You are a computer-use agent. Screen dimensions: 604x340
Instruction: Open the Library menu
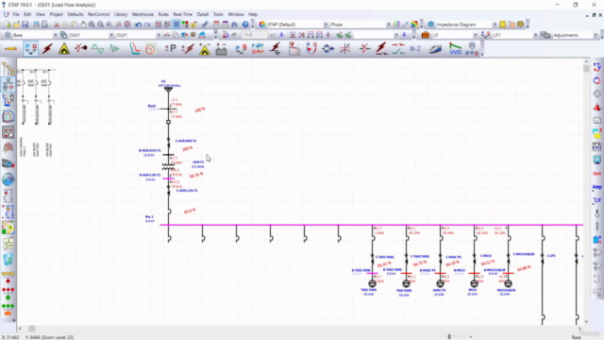click(121, 14)
